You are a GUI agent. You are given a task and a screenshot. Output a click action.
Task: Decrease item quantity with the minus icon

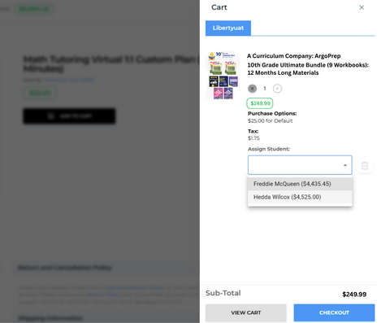click(252, 89)
